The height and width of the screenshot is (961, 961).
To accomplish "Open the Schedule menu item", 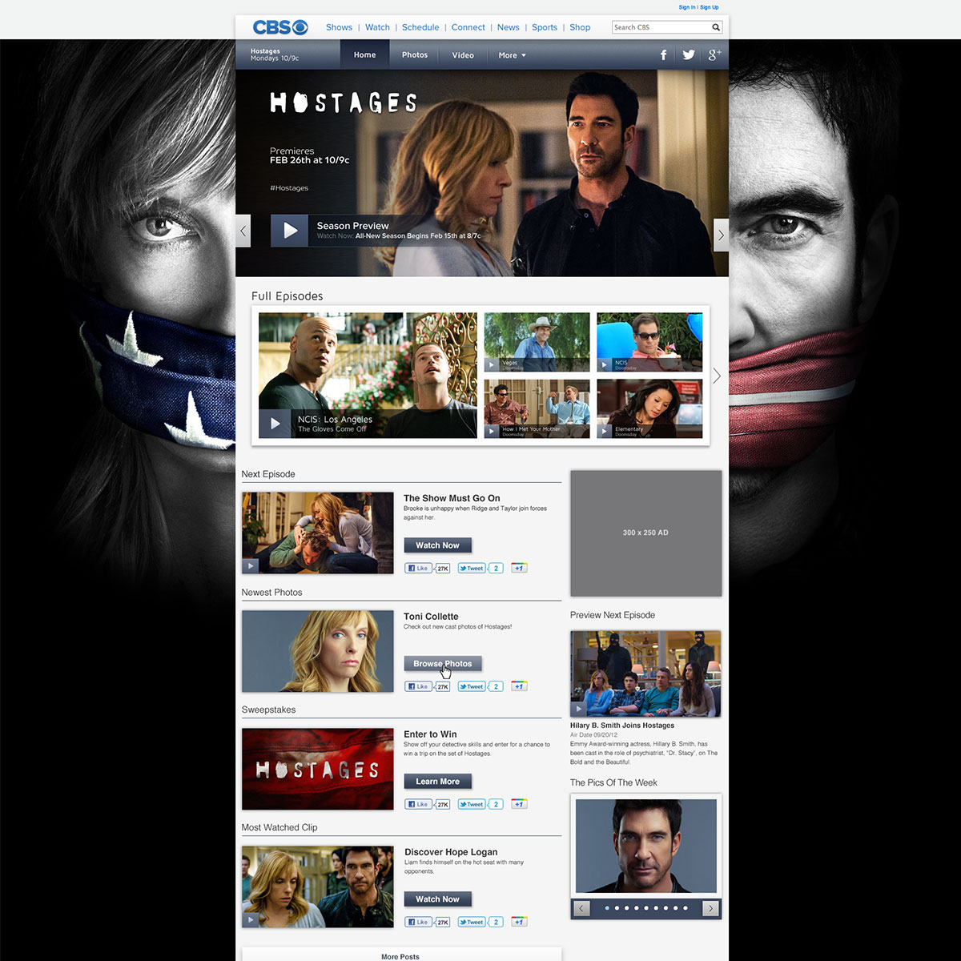I will tap(420, 27).
